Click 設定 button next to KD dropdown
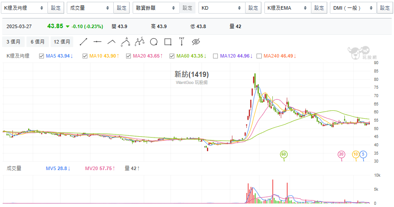This screenshot has width=394, height=207. tap(253, 8)
